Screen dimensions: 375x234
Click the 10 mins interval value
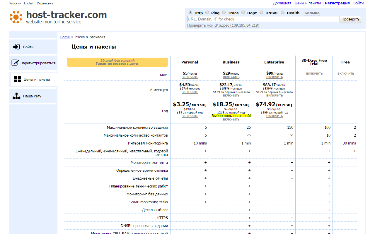pyautogui.click(x=200, y=143)
